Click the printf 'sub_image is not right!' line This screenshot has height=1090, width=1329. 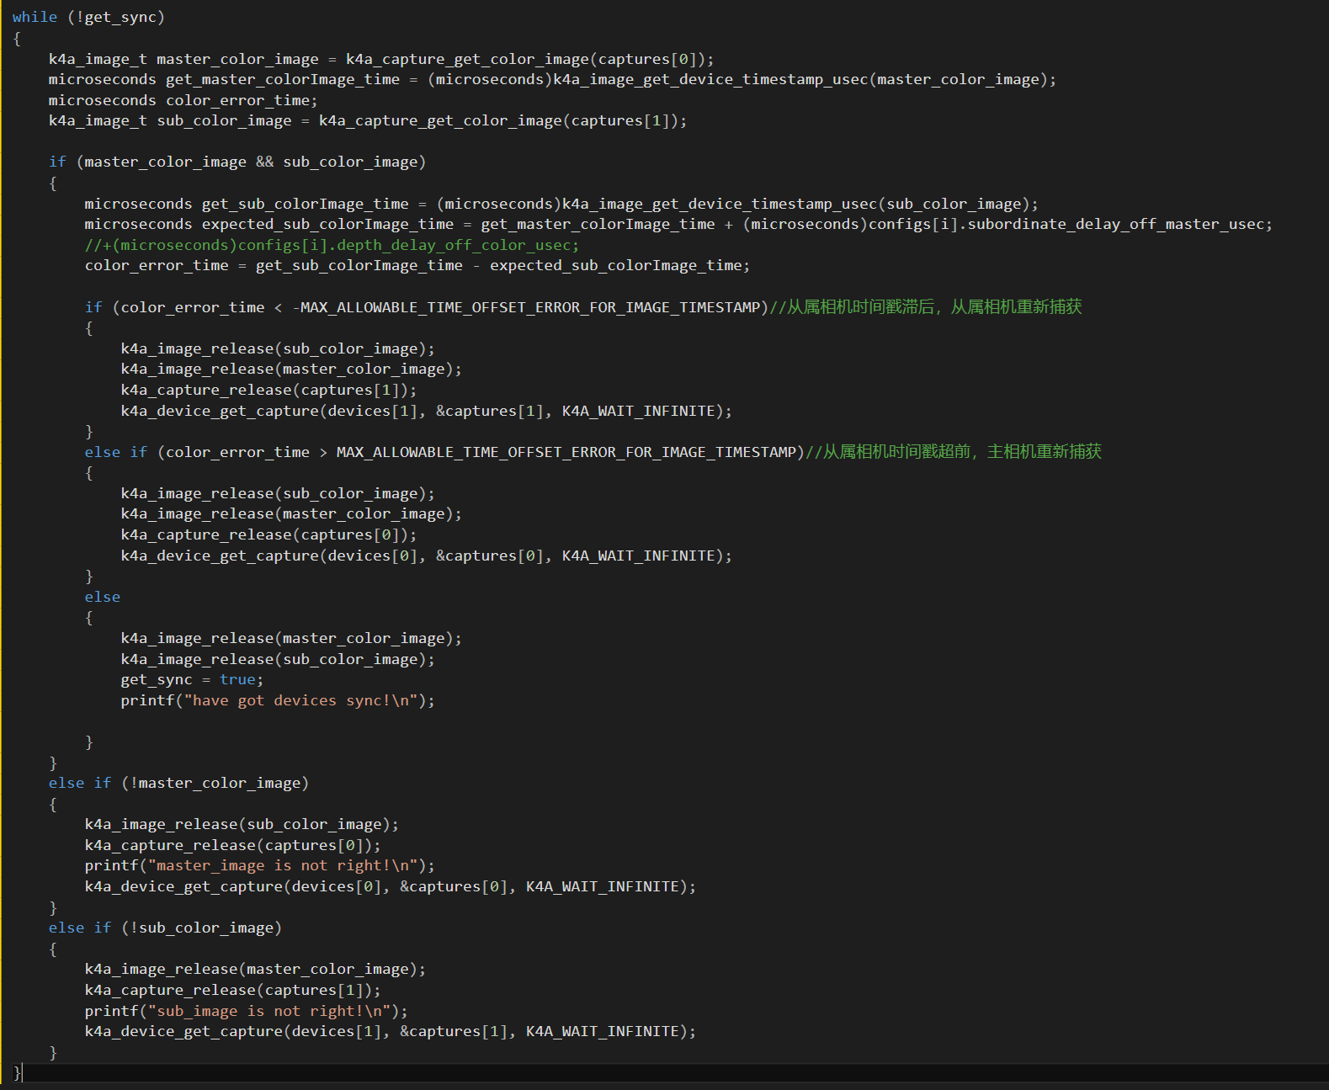247,1011
